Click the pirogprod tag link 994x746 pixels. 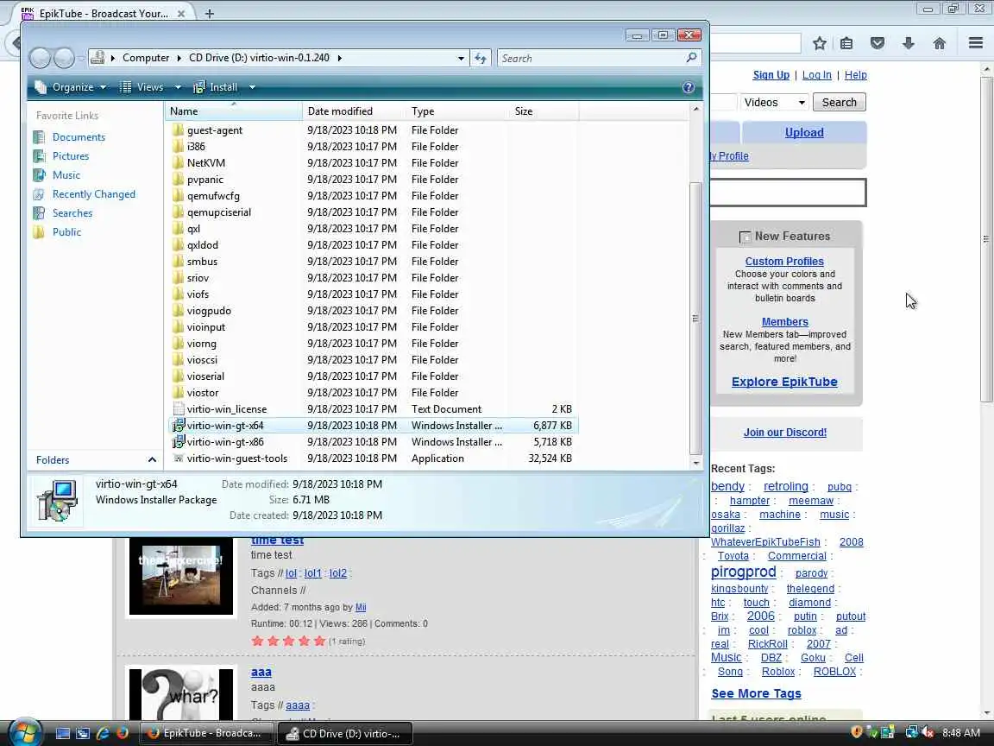point(743,572)
